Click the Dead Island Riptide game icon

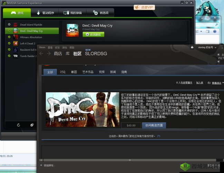pos(16,25)
